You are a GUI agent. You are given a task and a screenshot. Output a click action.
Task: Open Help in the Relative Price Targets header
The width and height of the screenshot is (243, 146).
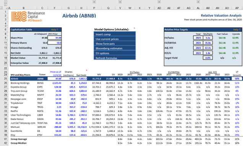(237, 29)
